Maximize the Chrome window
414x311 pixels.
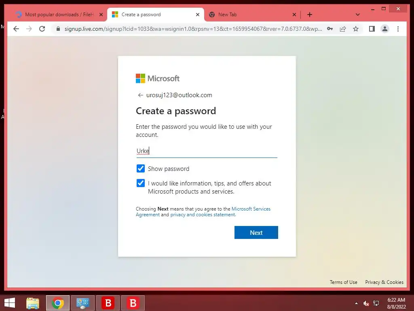tap(384, 9)
